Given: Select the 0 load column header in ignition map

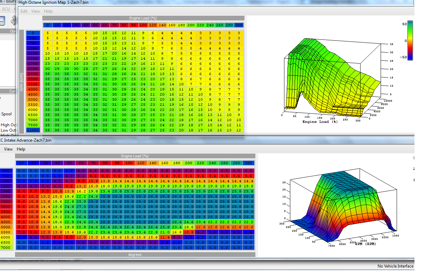Looking at the screenshot, I should [48, 25].
